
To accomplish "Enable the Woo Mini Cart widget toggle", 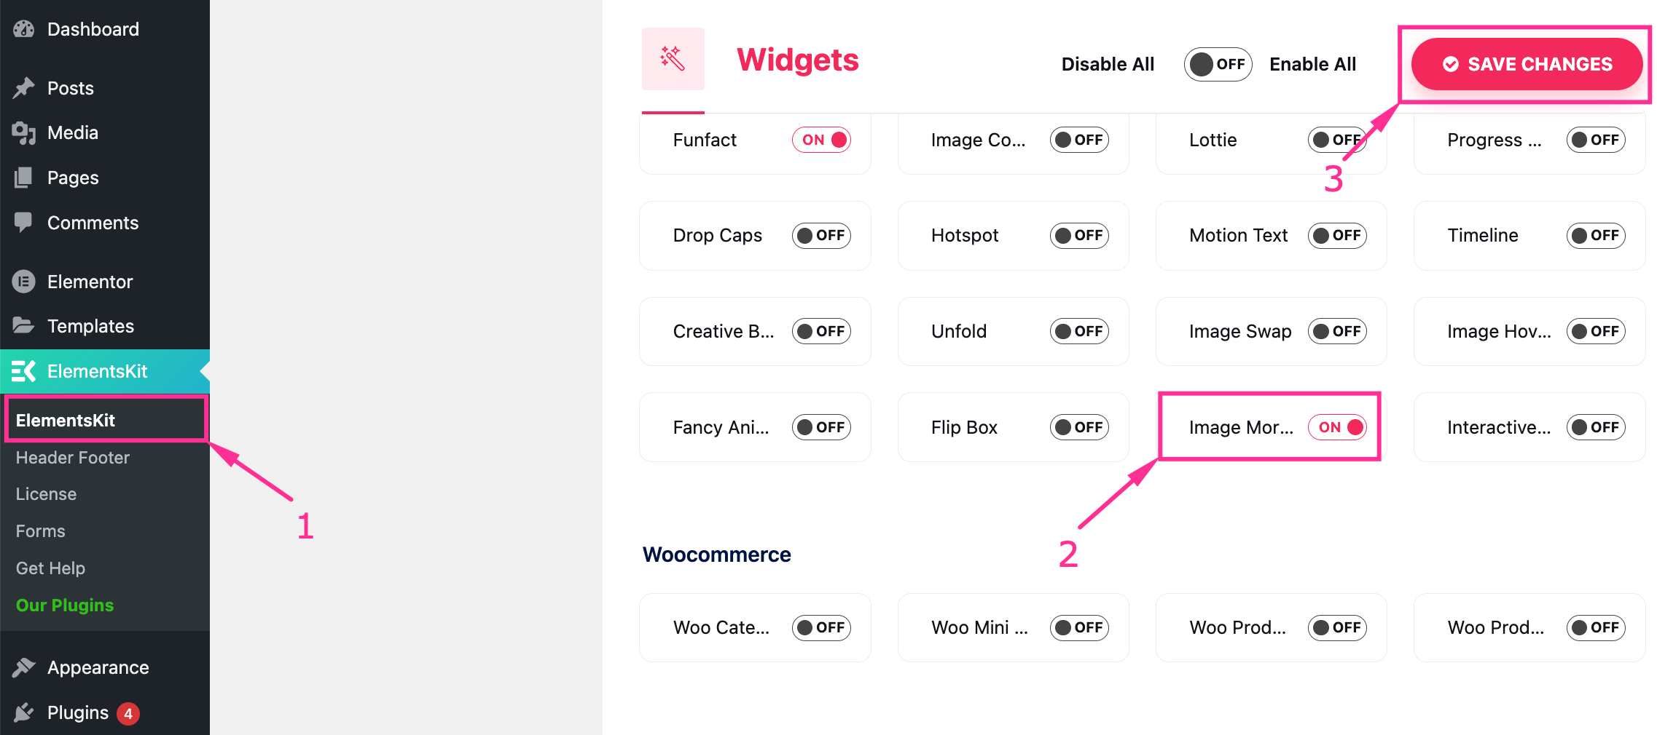I will click(1079, 627).
